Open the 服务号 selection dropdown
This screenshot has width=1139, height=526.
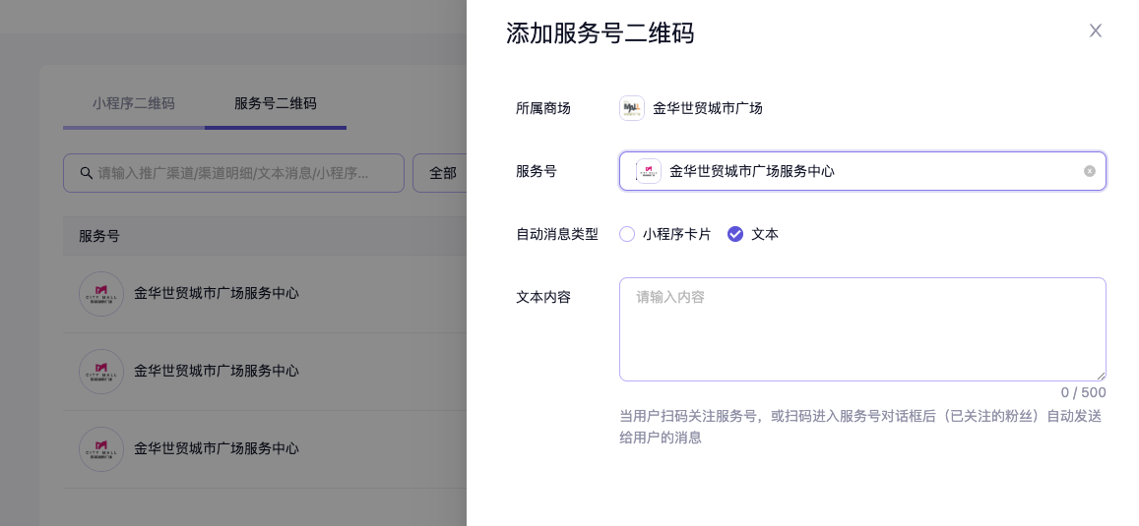click(x=866, y=171)
